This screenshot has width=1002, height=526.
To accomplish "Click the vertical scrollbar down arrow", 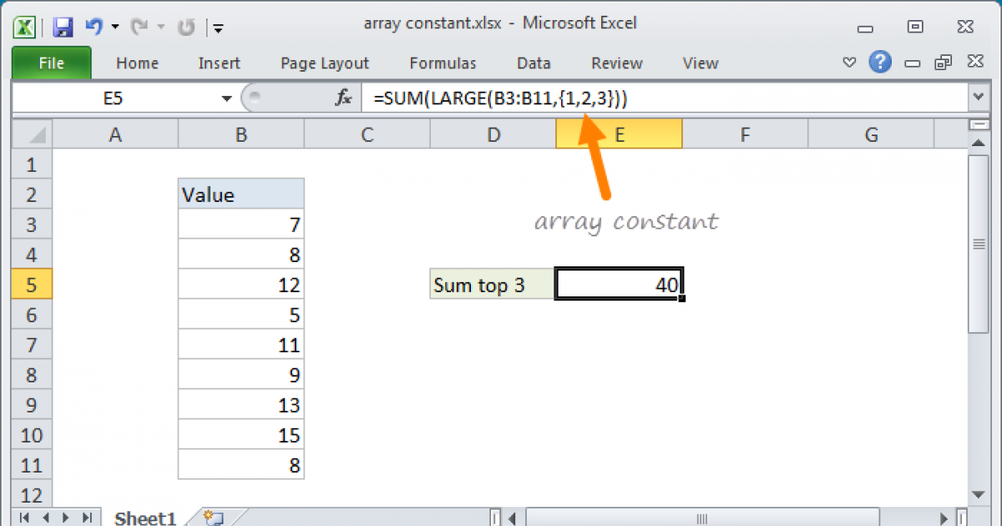I will point(977,493).
